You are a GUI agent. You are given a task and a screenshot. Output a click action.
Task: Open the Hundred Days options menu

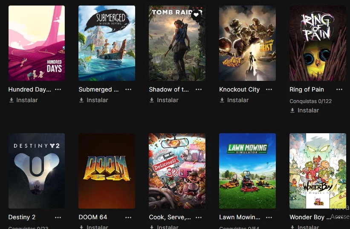coord(58,89)
